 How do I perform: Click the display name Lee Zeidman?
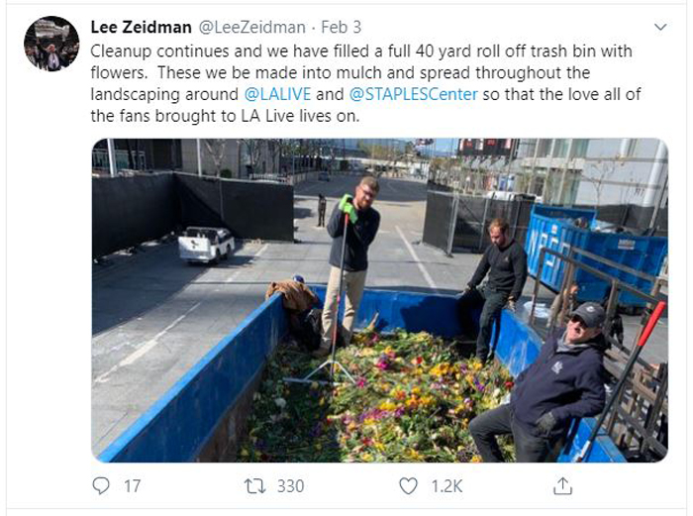point(141,27)
